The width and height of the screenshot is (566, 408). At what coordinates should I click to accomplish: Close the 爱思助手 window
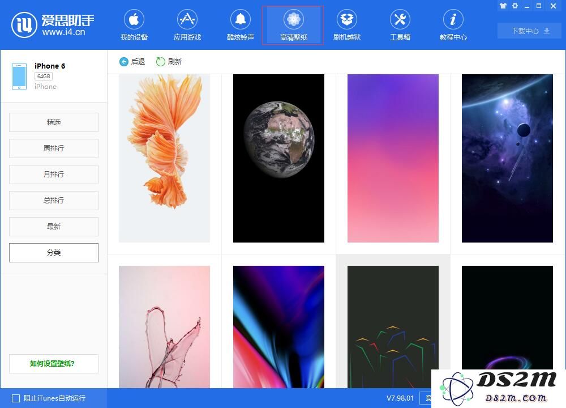coord(553,6)
